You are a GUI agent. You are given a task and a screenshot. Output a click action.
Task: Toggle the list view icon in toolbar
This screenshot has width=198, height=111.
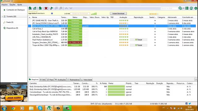(187, 8)
